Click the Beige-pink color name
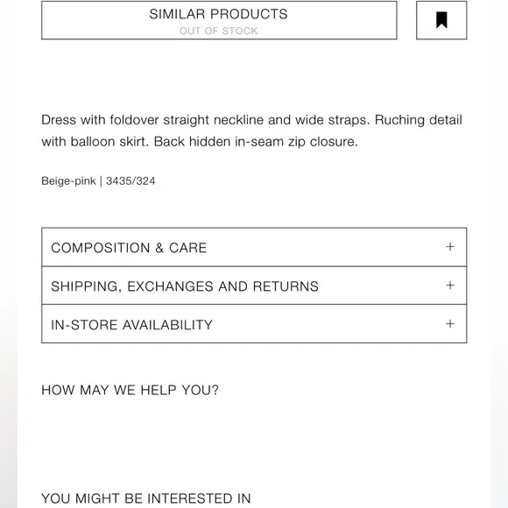This screenshot has width=508, height=508. pyautogui.click(x=68, y=180)
